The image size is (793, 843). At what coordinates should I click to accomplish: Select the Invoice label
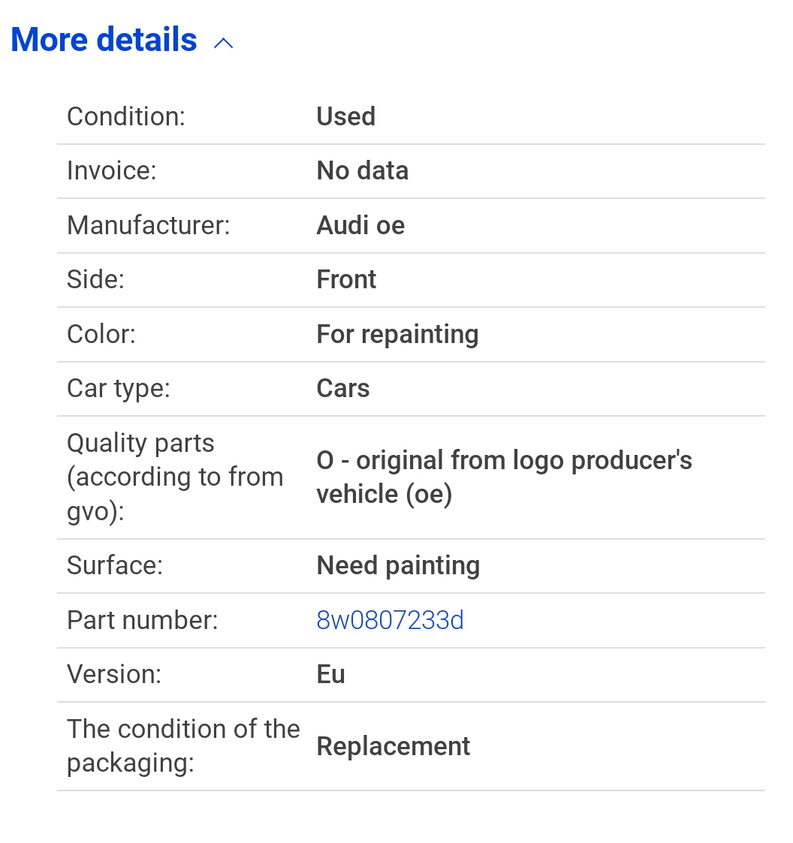click(x=111, y=171)
